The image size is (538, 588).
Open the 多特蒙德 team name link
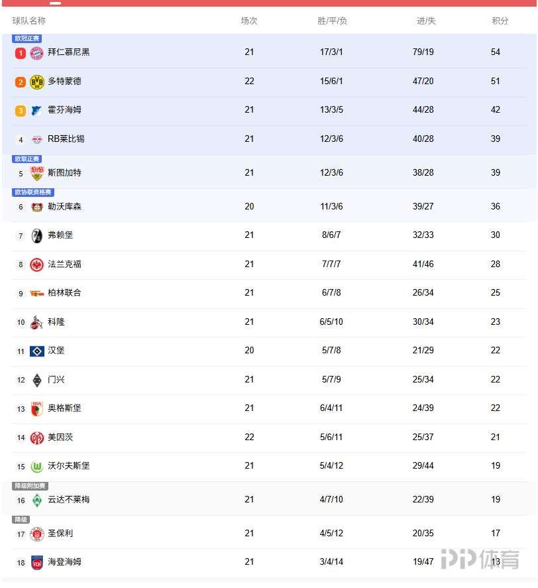pyautogui.click(x=65, y=81)
